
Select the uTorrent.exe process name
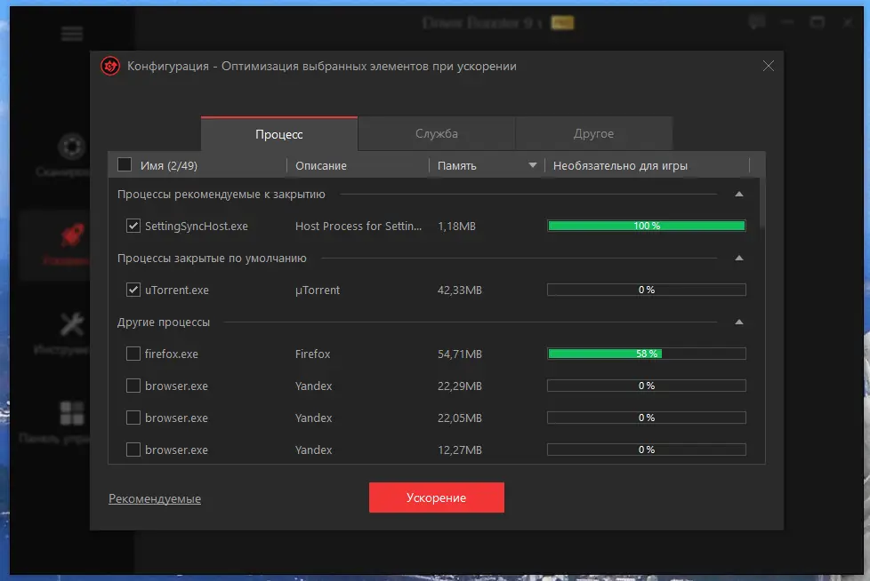point(177,290)
